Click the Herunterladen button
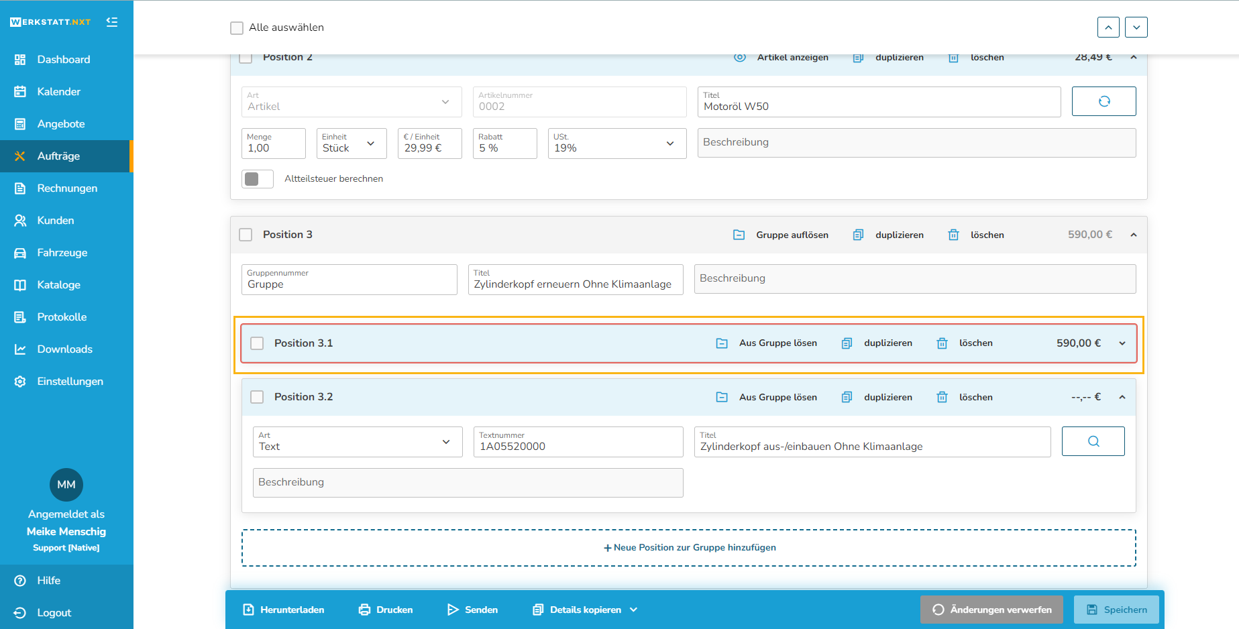Viewport: 1239px width, 629px height. (x=283, y=610)
